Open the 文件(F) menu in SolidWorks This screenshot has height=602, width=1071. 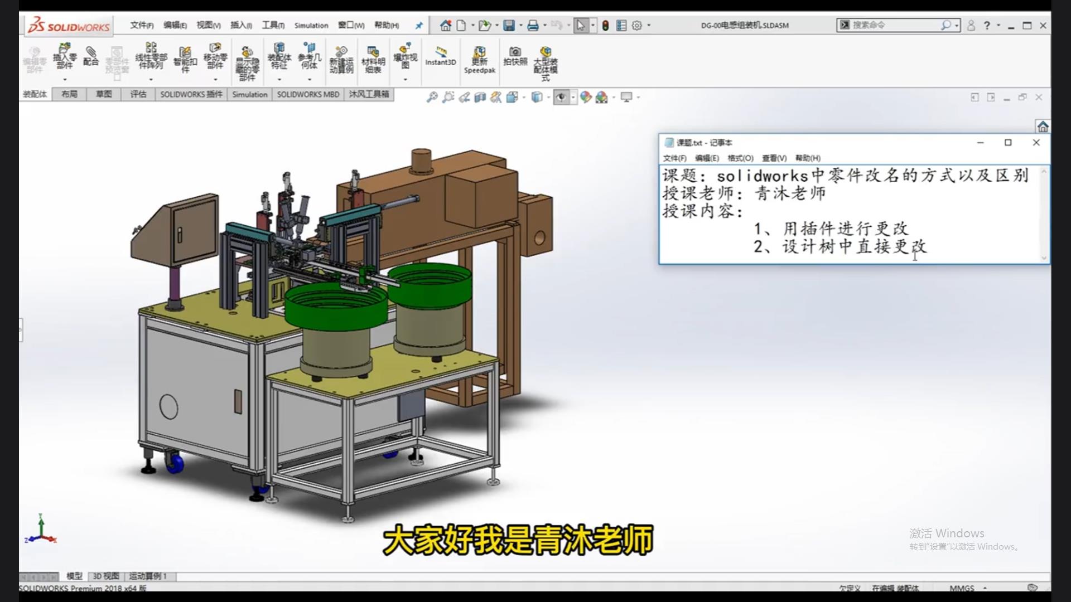click(x=142, y=25)
